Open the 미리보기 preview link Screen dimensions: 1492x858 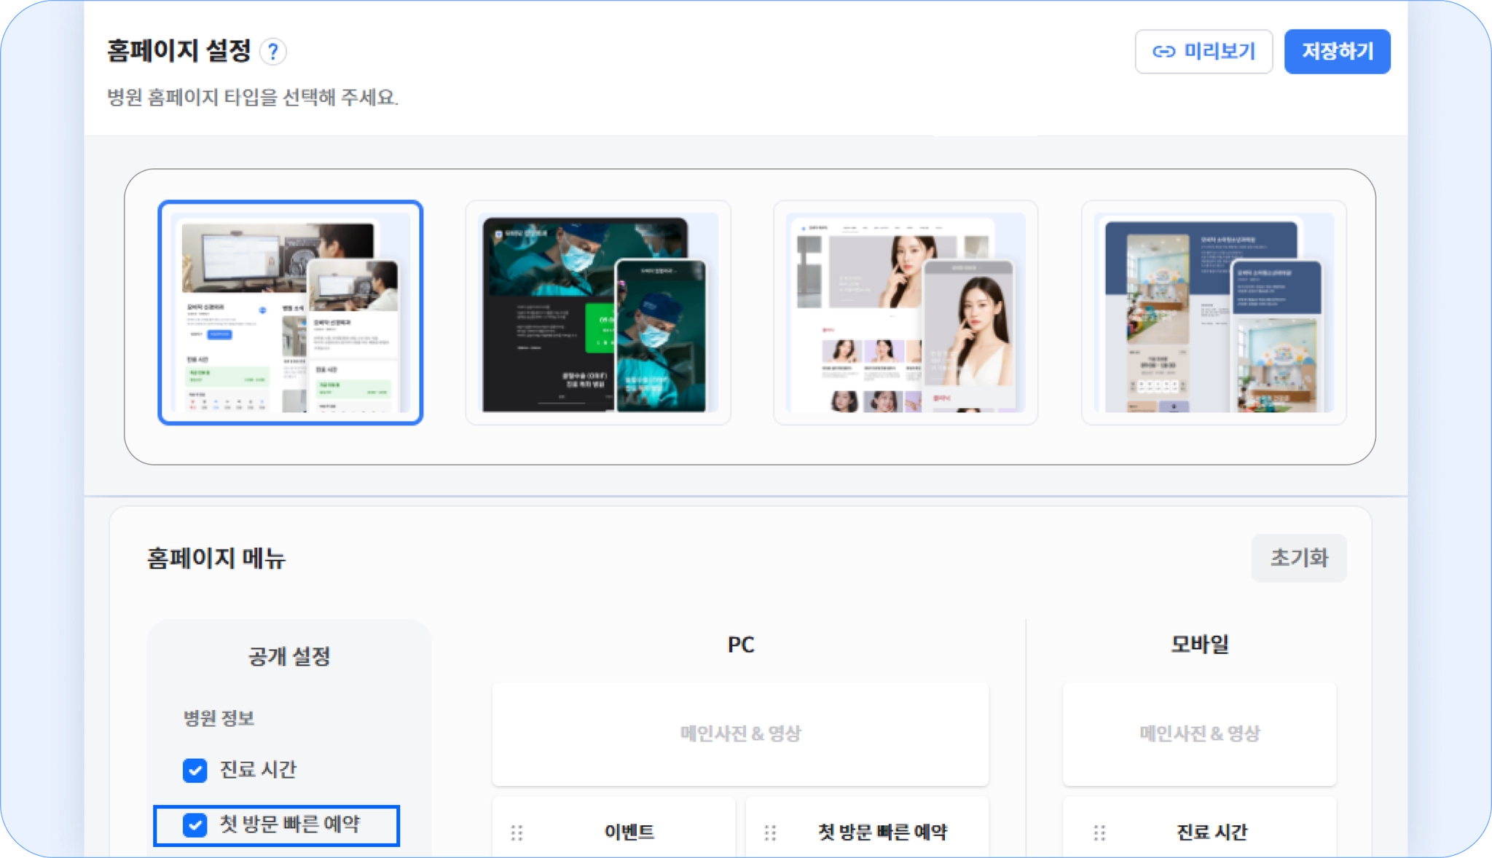pyautogui.click(x=1204, y=52)
